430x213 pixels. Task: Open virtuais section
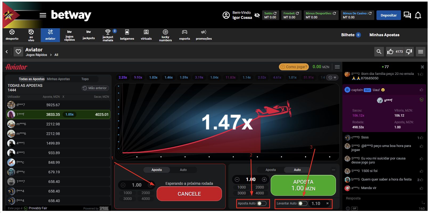click(146, 35)
